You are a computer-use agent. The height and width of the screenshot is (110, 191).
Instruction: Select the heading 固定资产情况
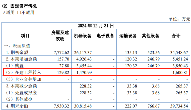[23, 6]
